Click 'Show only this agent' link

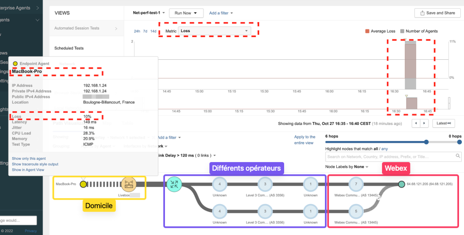29,158
